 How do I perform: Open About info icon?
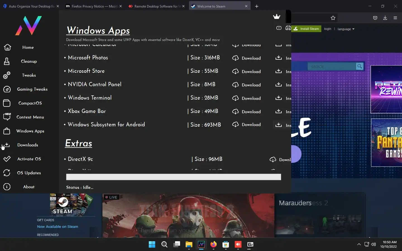[7, 187]
